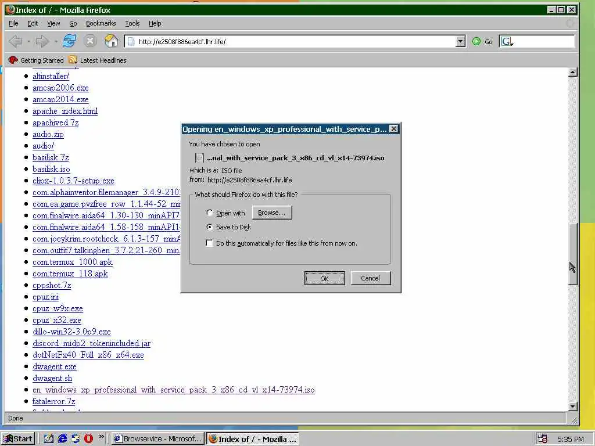Click the Stop loading icon
The width and height of the screenshot is (595, 446).
click(90, 41)
